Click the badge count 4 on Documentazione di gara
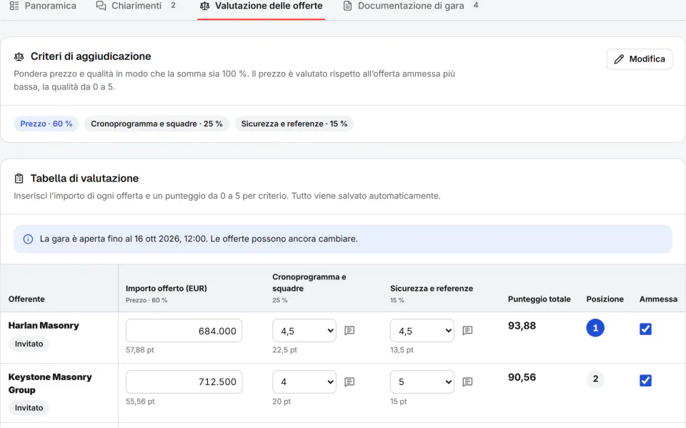The width and height of the screenshot is (686, 428). click(476, 6)
